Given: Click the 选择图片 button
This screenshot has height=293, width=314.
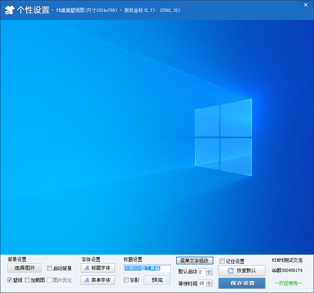Looking at the screenshot, I should click(24, 268).
